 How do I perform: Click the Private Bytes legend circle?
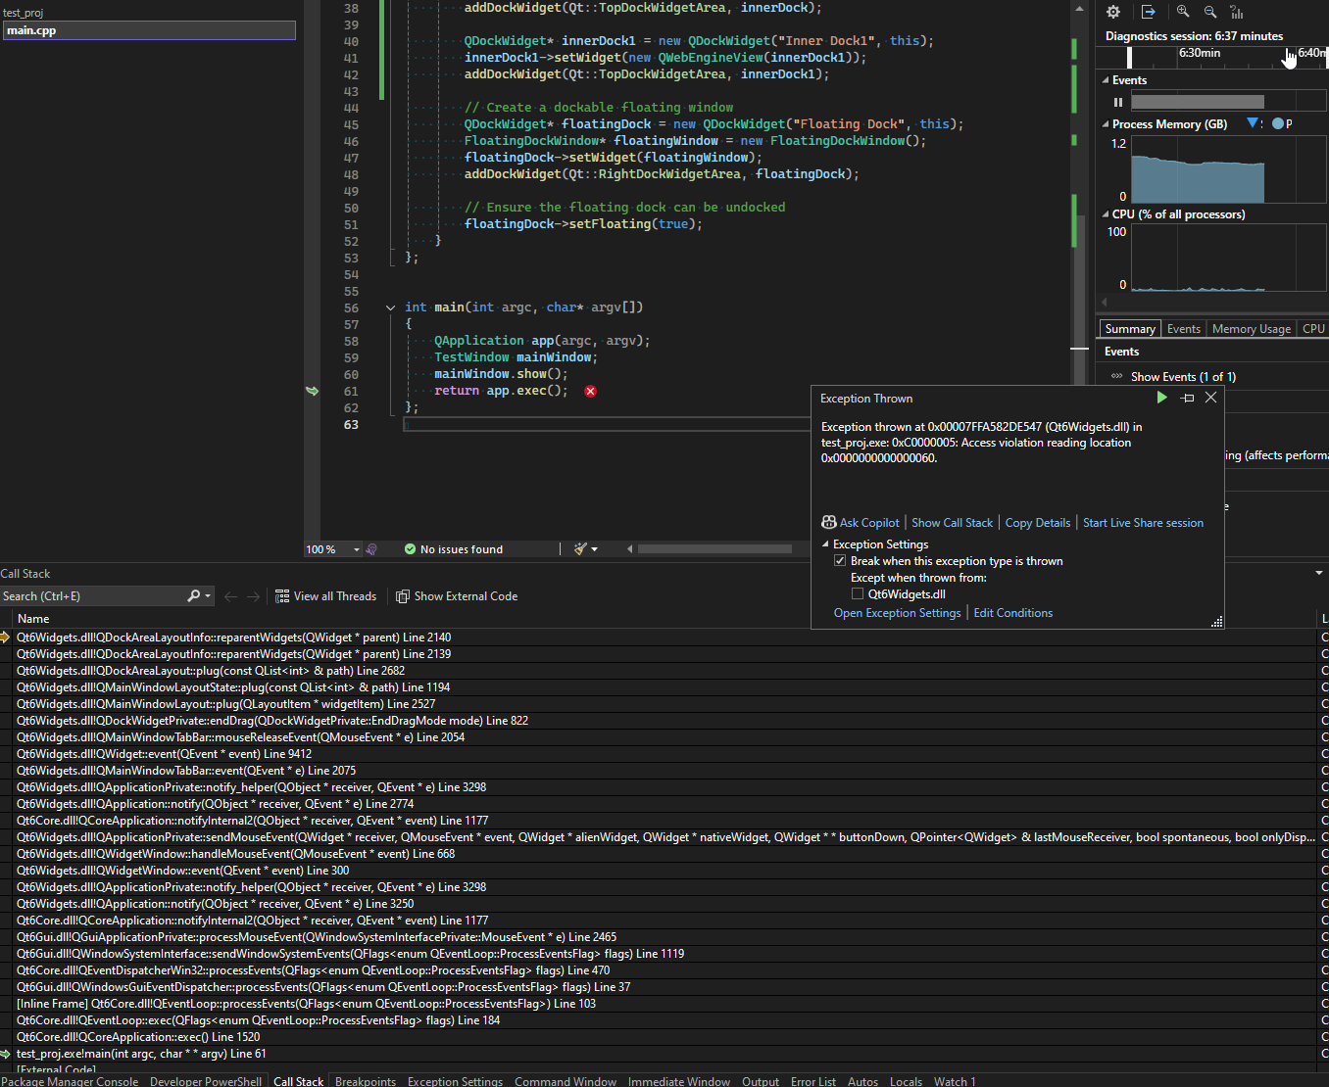click(1278, 123)
